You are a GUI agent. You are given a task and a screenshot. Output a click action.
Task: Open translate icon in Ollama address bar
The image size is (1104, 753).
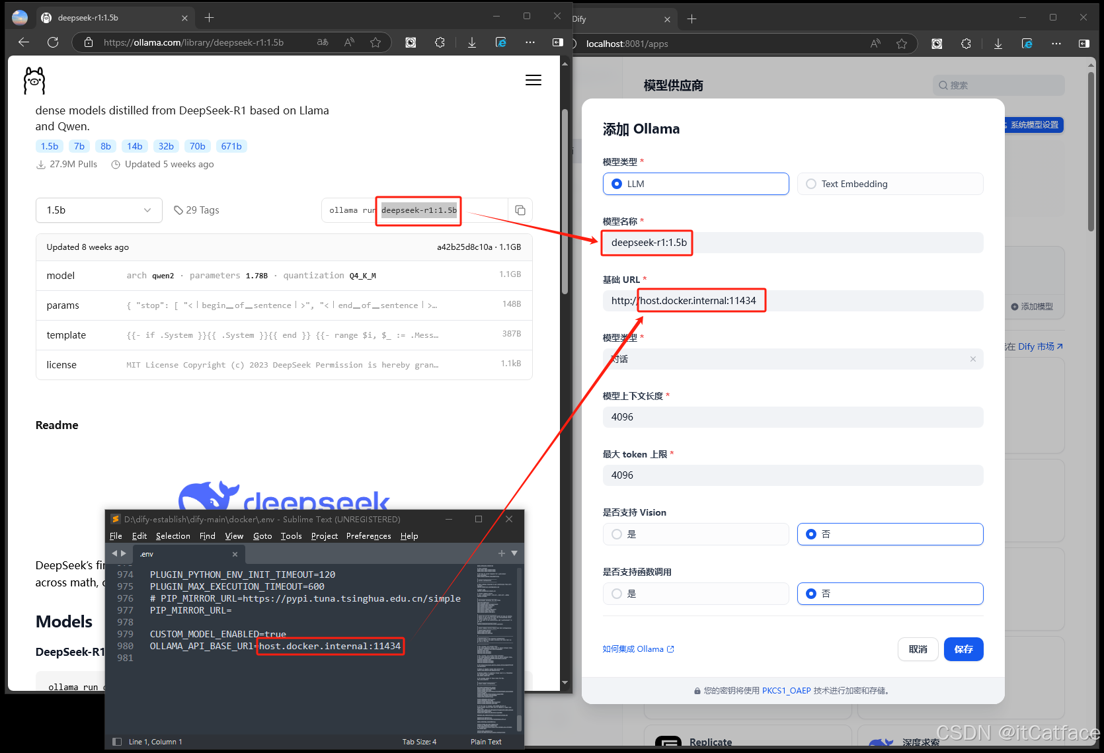coord(323,42)
